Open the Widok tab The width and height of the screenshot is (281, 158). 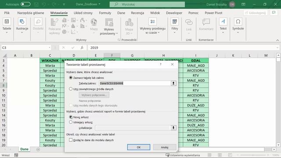click(x=155, y=13)
